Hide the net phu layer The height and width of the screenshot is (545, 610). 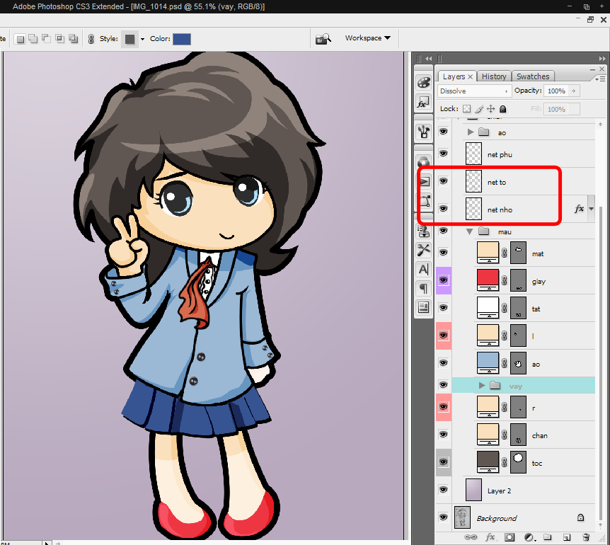pyautogui.click(x=443, y=154)
